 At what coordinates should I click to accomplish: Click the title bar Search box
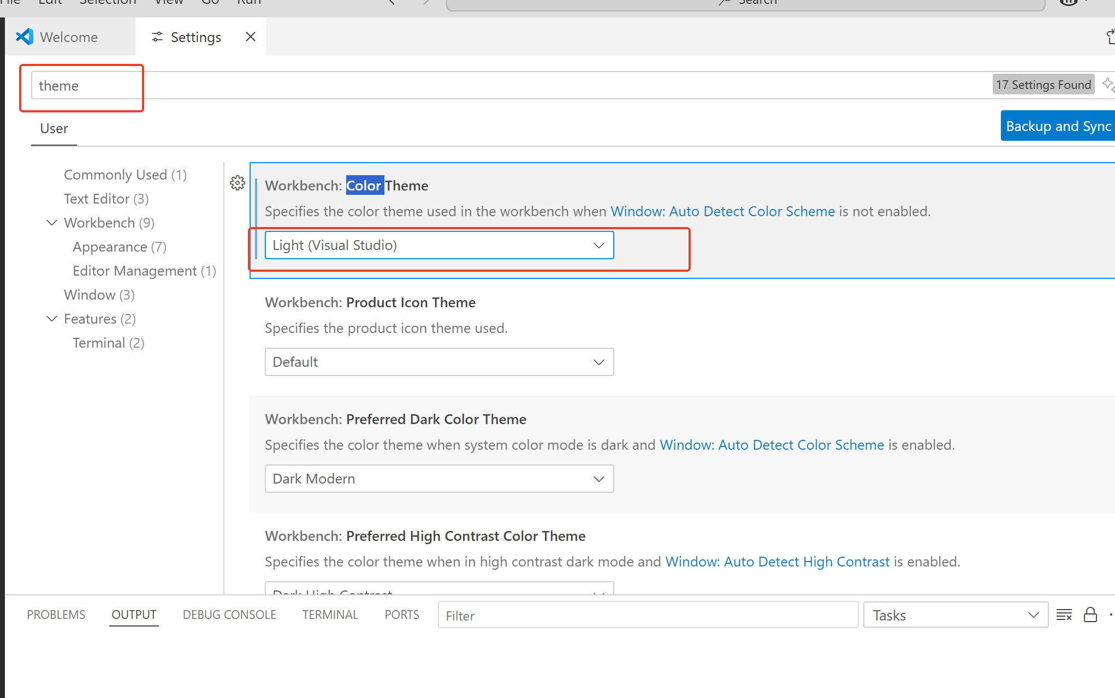[x=745, y=4]
